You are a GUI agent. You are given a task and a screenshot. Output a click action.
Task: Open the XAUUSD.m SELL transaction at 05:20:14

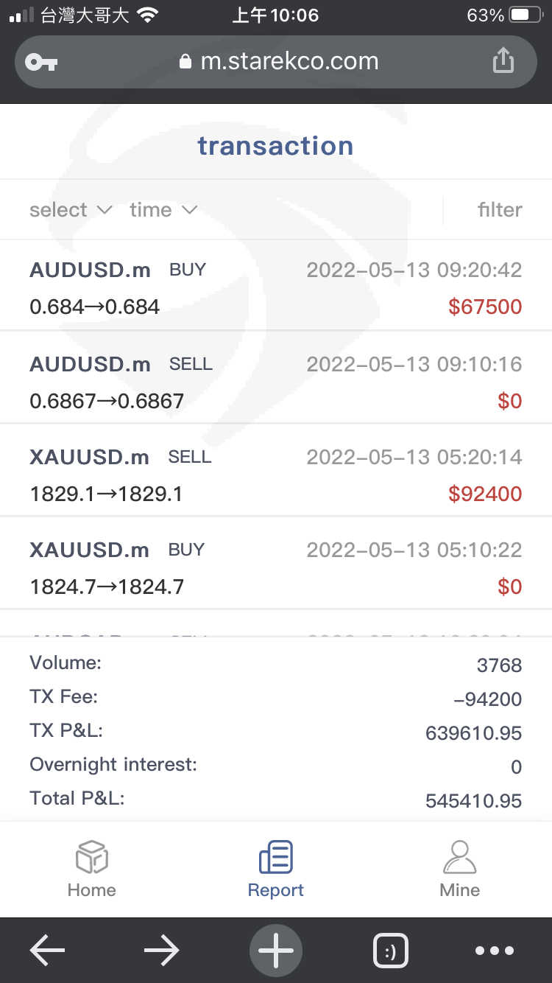[275, 475]
